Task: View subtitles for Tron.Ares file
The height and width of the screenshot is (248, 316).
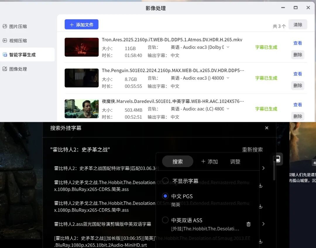Action: [298, 43]
